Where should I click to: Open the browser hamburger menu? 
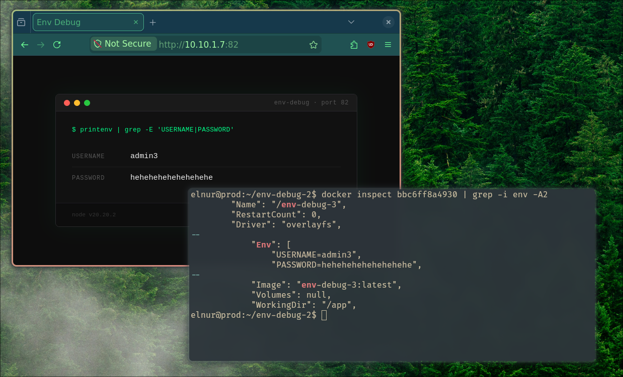tap(388, 45)
